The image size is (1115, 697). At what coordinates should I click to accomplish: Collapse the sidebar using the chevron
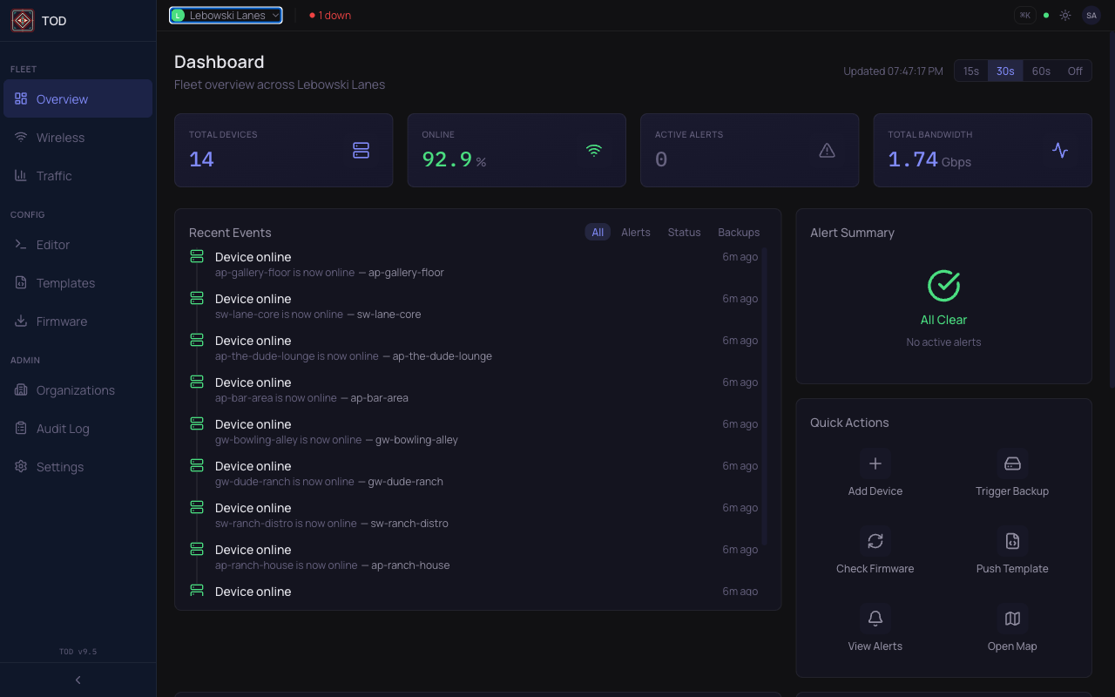(77, 680)
